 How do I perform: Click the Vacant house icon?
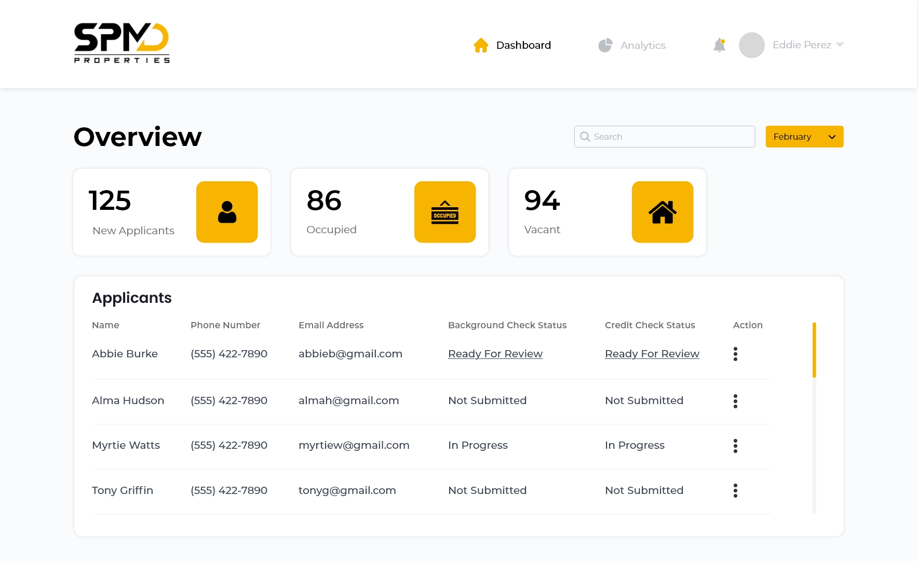662,211
